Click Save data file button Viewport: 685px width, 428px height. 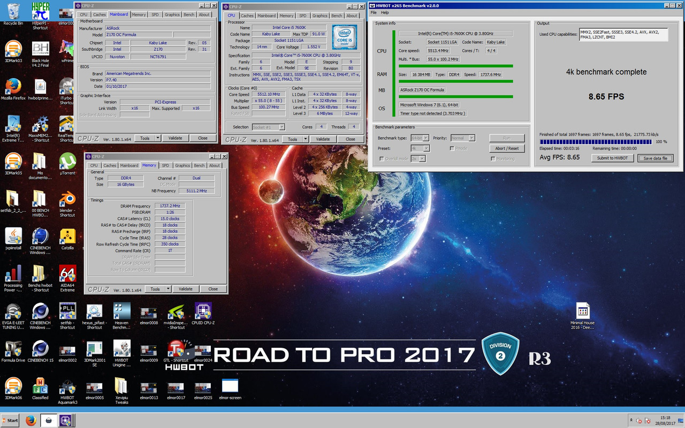655,158
